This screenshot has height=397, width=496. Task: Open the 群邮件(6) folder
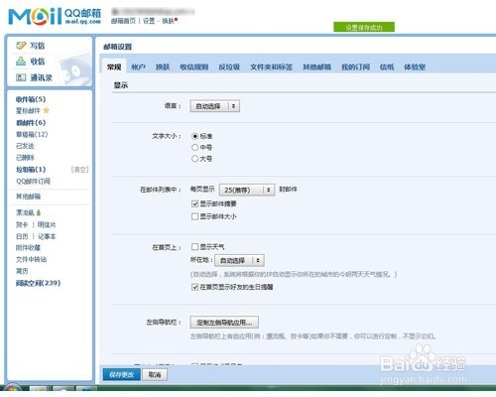point(31,123)
